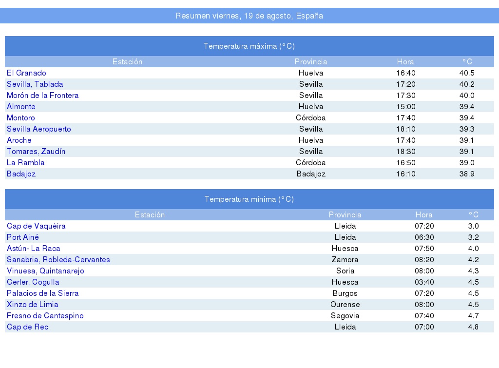Click the 16:50 time for La Rambla
The height and width of the screenshot is (368, 499).
[406, 163]
